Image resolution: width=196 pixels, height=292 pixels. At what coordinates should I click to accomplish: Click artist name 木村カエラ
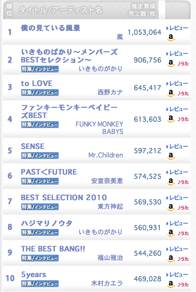tap(107, 283)
